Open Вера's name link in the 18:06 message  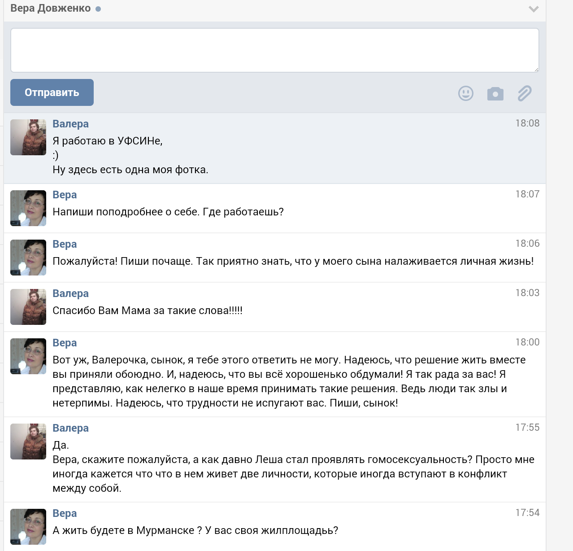65,244
